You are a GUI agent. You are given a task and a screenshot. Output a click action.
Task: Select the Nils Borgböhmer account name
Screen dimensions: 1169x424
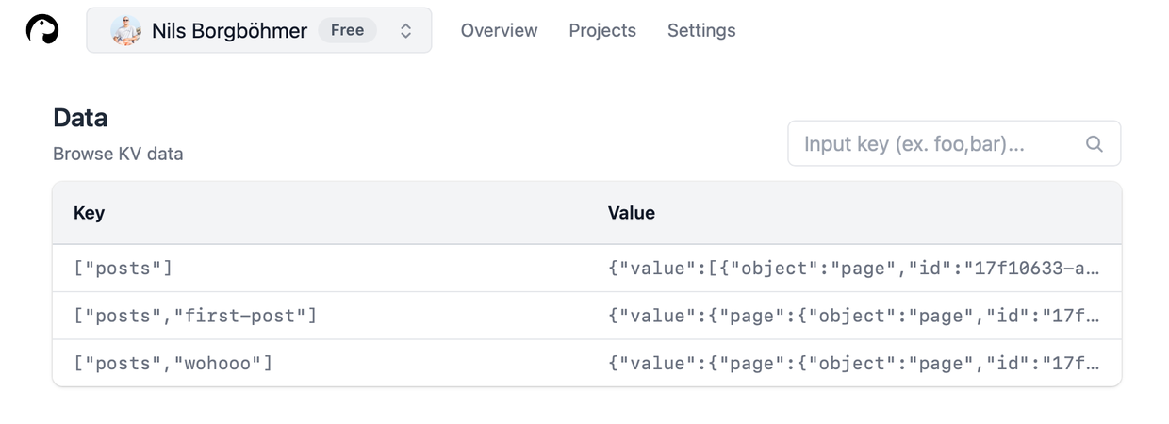(229, 30)
